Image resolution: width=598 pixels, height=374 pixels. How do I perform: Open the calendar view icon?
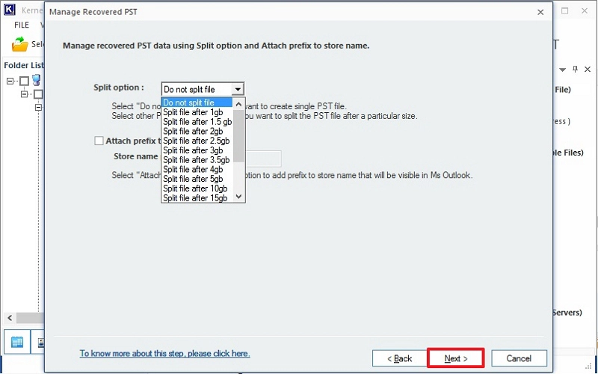click(x=16, y=343)
